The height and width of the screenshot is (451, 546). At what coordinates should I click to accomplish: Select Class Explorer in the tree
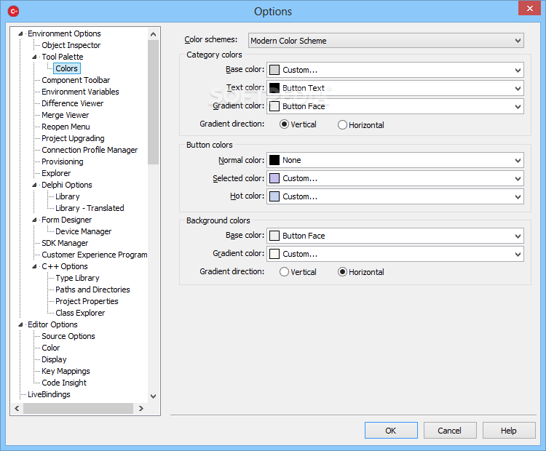pos(80,313)
